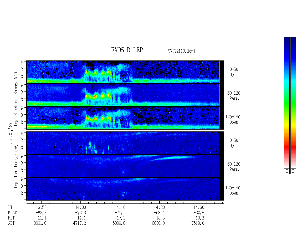Click the 60-120 Perp. label beside ion panel

pyautogui.click(x=234, y=167)
